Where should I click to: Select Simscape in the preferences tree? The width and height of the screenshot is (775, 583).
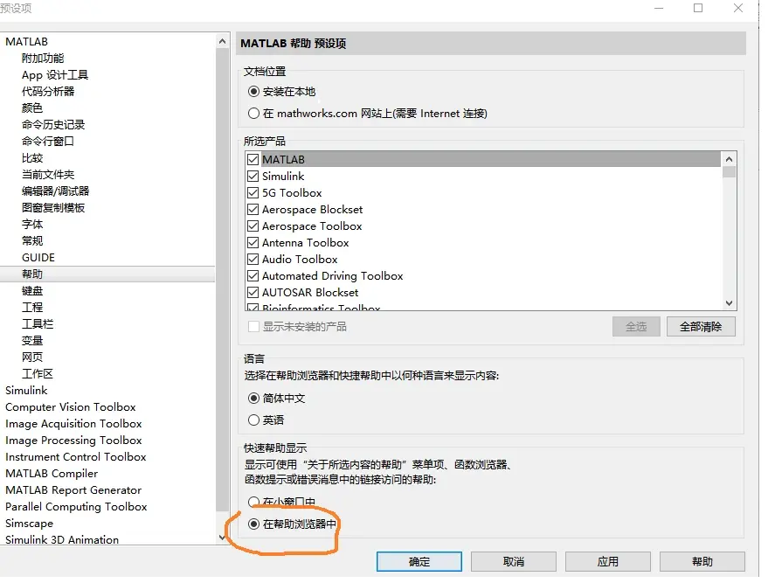tap(29, 524)
